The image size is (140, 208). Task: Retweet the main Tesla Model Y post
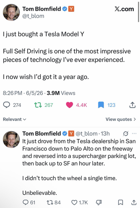pos(38,105)
